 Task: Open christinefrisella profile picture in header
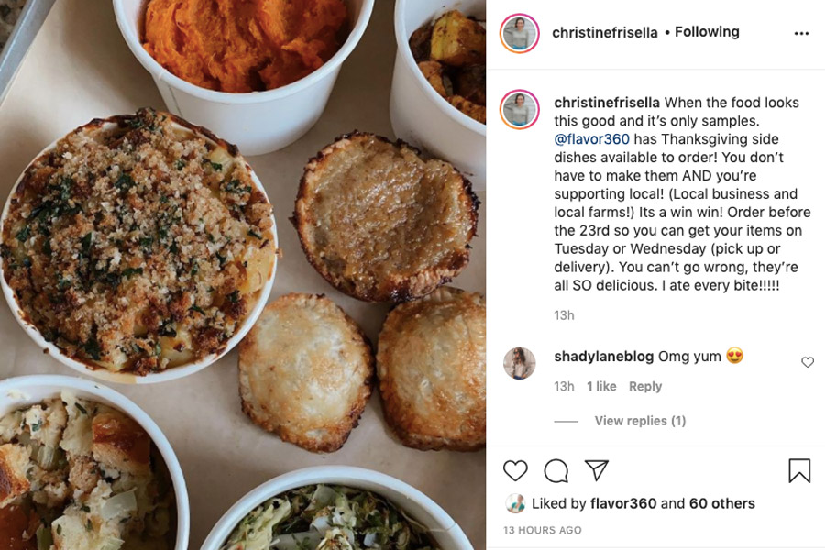tap(520, 33)
